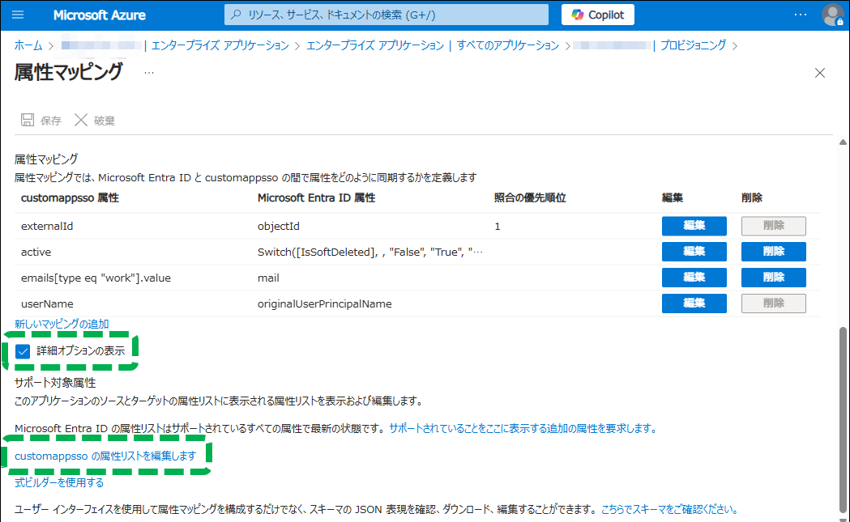Focus the resource search box

[386, 15]
